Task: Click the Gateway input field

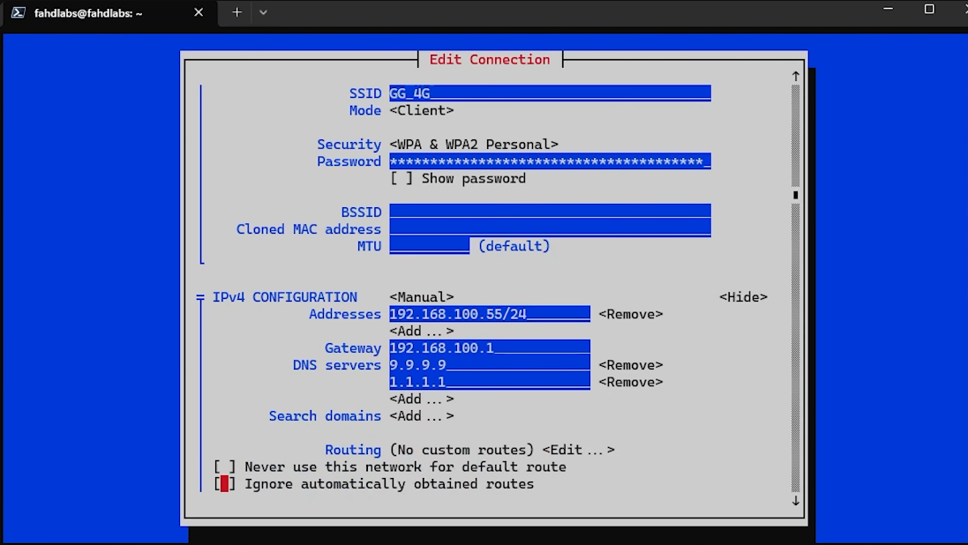Action: coord(490,347)
